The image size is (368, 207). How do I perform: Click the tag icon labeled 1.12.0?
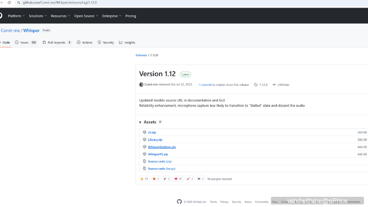(x=256, y=85)
